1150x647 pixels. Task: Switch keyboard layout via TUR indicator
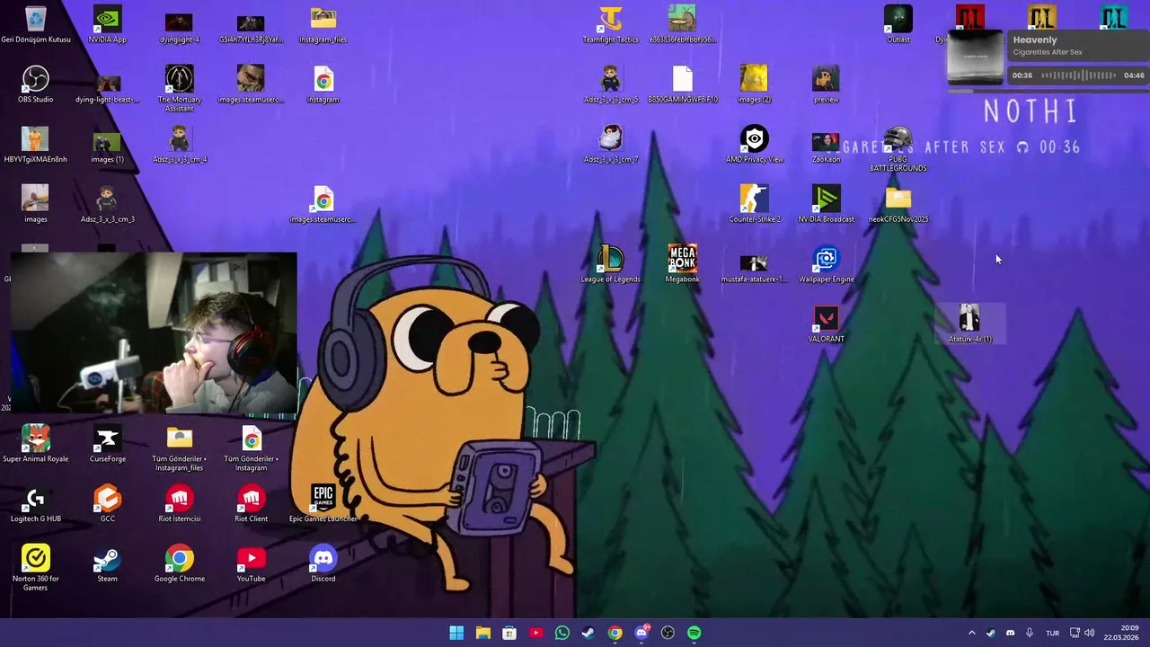pos(1052,633)
